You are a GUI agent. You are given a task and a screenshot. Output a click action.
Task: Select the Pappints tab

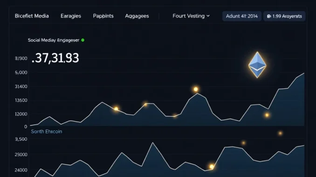tap(103, 16)
